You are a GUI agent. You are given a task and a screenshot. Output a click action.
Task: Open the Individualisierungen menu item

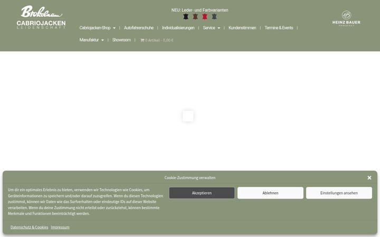point(178,28)
